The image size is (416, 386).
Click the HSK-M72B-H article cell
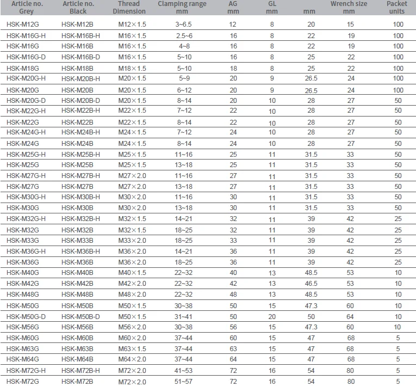click(x=80, y=370)
